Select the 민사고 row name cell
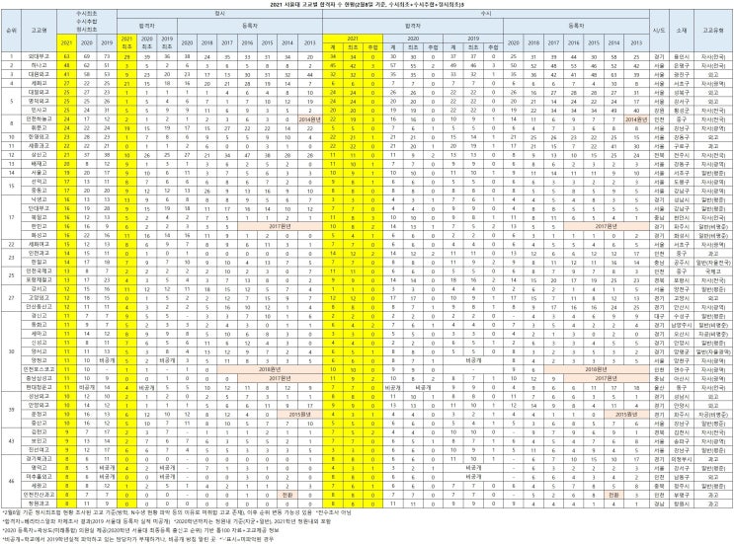The width and height of the screenshot is (734, 544). [39, 111]
